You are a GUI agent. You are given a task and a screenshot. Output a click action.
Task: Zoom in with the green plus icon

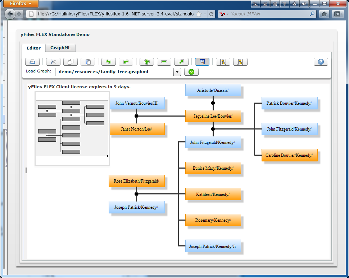click(x=147, y=62)
